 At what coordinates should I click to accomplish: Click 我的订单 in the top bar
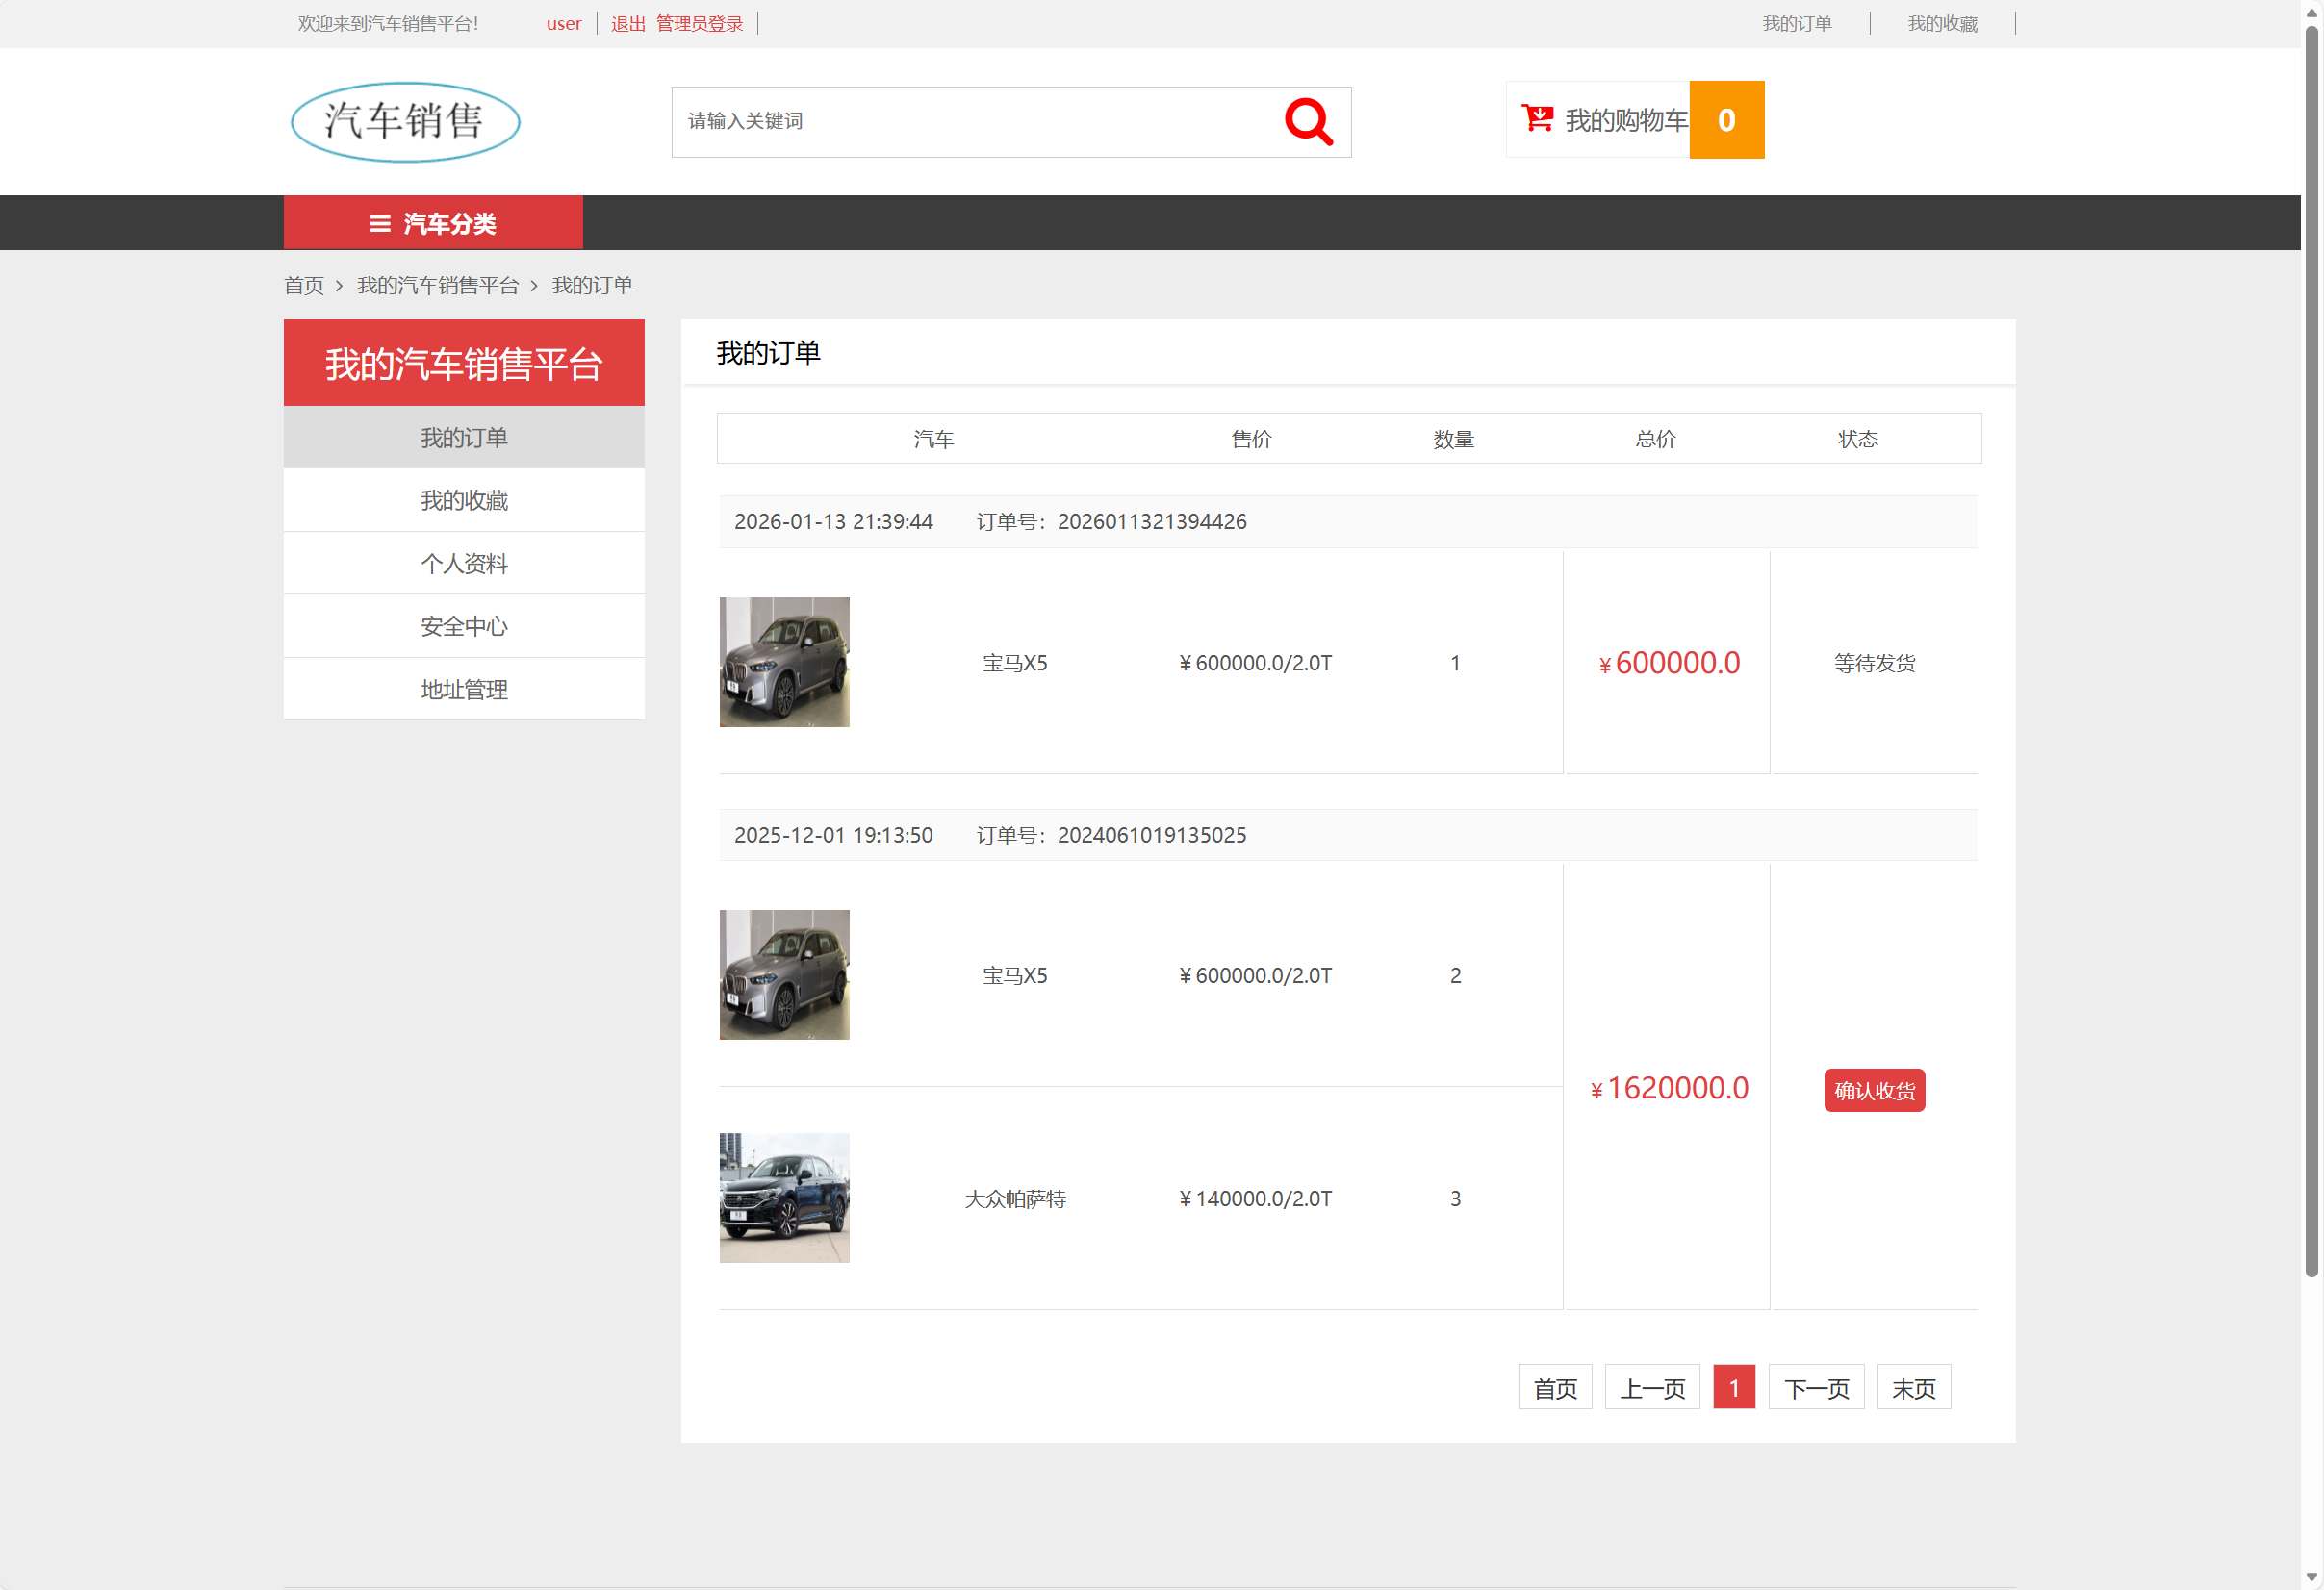(x=1797, y=23)
